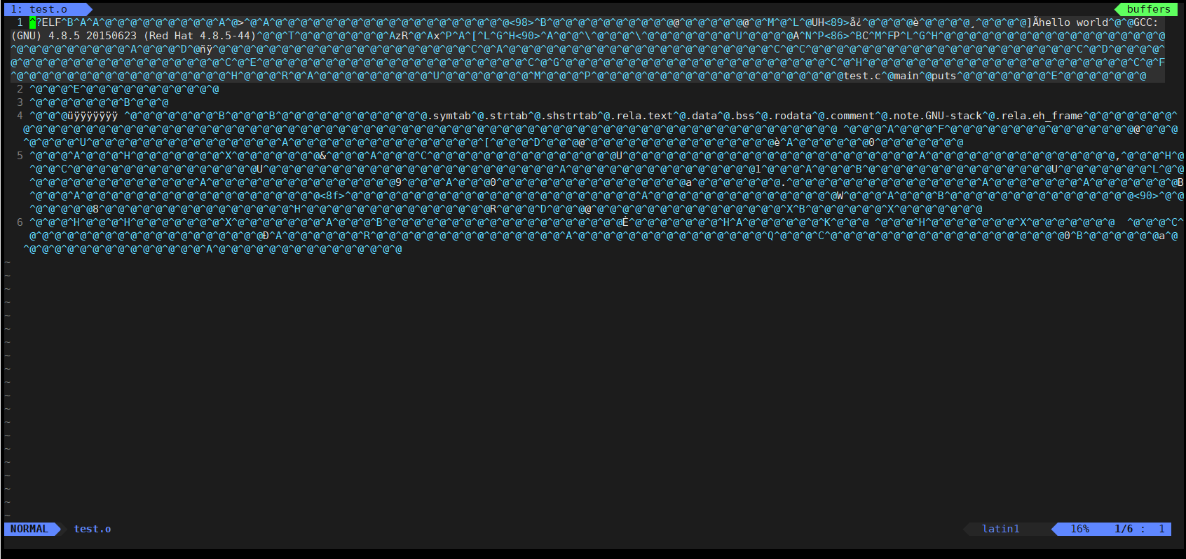Click the ".bss" section name

742,116
